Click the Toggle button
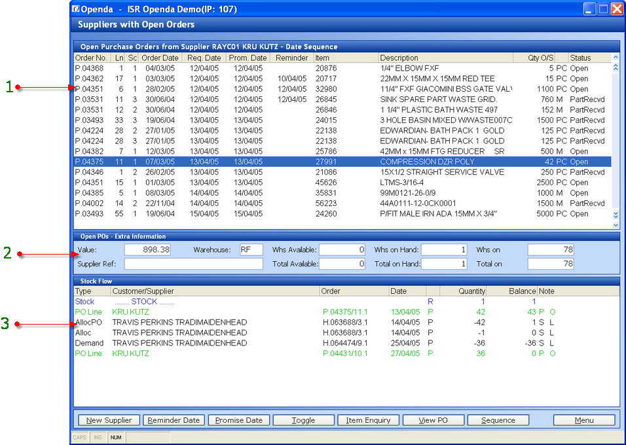The width and height of the screenshot is (626, 445). click(x=303, y=420)
